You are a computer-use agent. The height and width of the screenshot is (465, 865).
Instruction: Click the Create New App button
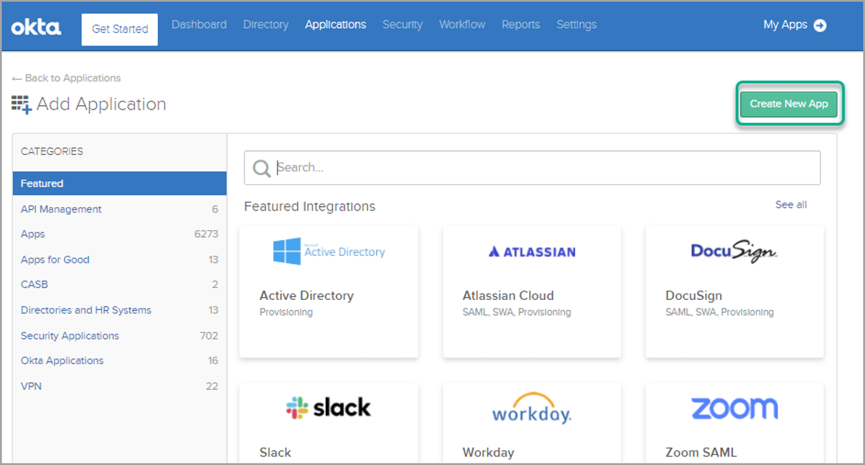(789, 103)
